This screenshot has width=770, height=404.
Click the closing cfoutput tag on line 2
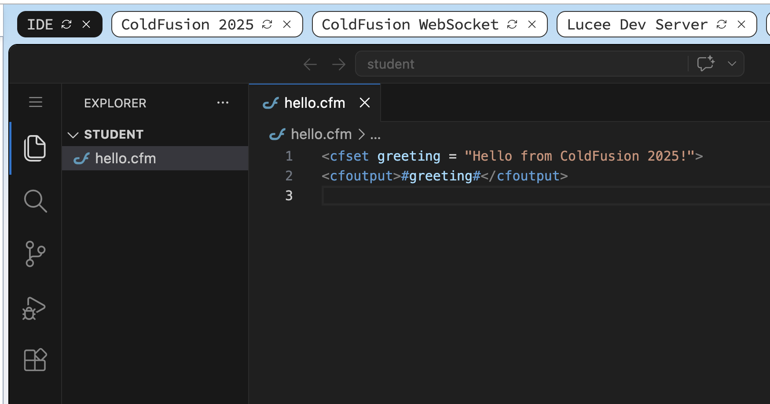[x=524, y=176]
